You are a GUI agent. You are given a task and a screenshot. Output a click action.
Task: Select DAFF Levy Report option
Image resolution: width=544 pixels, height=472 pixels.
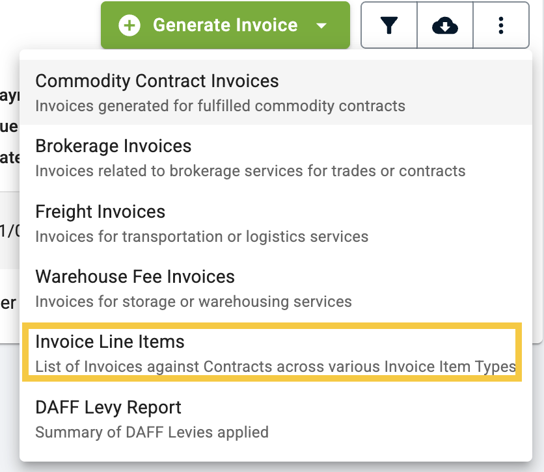pos(276,419)
